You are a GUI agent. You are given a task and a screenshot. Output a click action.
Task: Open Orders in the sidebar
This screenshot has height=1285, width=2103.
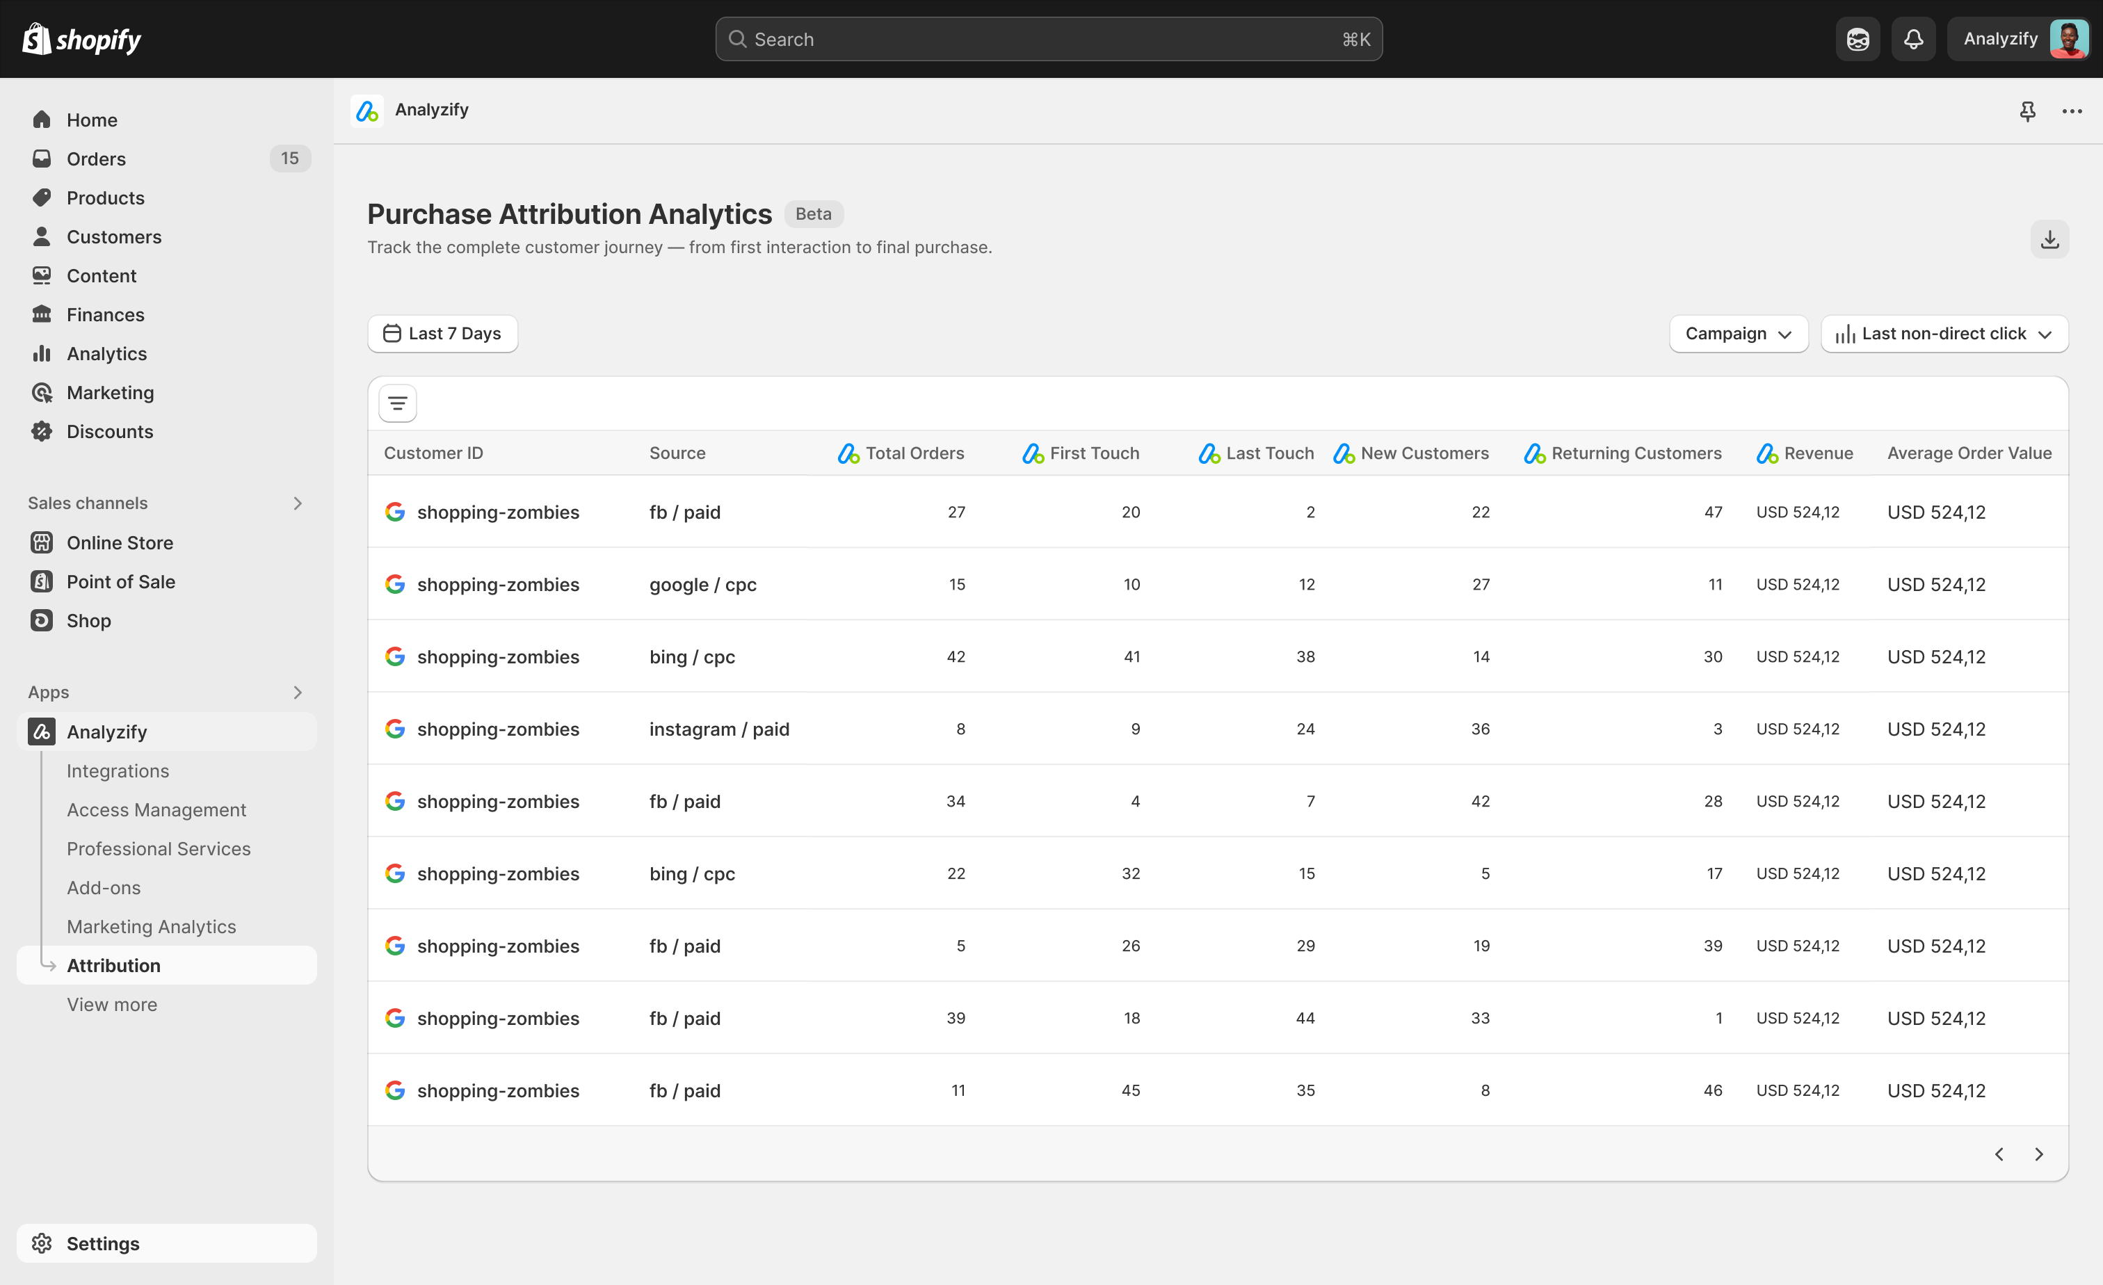coord(97,159)
